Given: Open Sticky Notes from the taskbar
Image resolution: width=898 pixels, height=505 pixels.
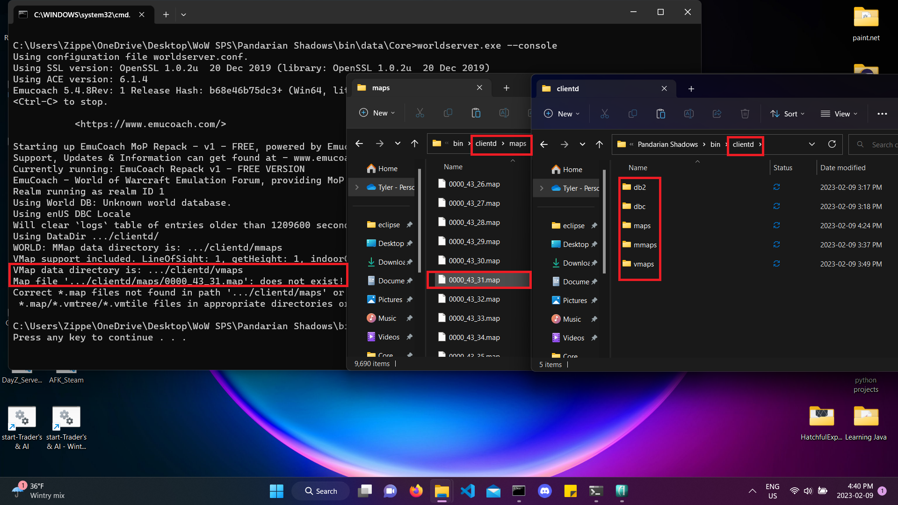Looking at the screenshot, I should coord(570,491).
